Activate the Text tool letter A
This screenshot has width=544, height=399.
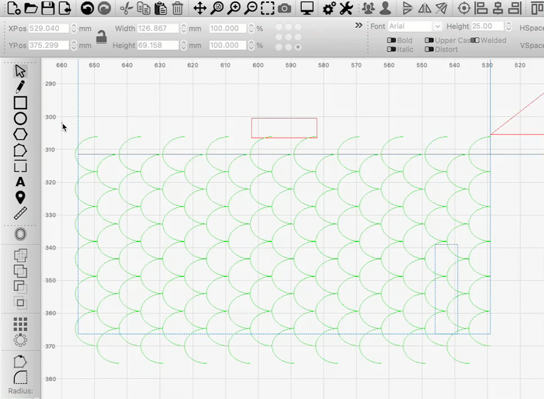click(x=20, y=182)
